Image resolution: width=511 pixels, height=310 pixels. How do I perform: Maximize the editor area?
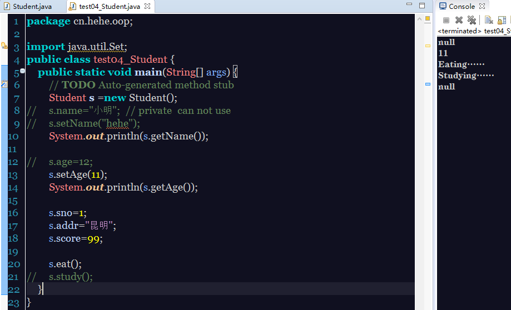click(422, 6)
